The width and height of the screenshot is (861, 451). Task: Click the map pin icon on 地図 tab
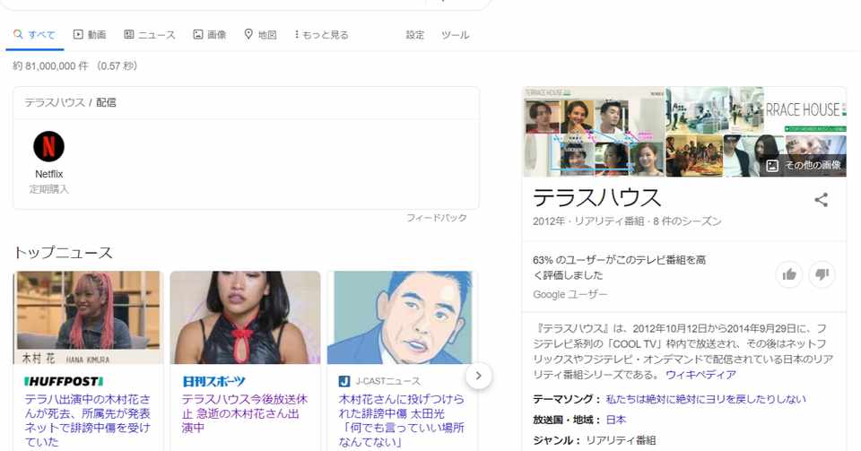(248, 35)
